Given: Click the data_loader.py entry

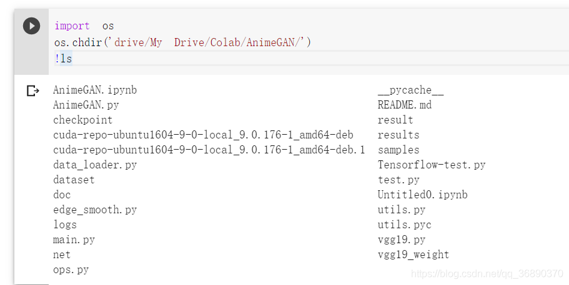Looking at the screenshot, I should (95, 165).
